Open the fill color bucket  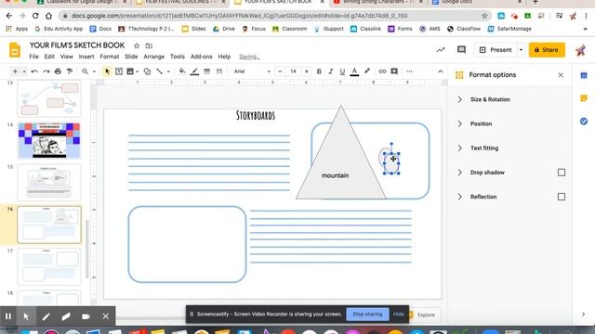click(x=182, y=71)
